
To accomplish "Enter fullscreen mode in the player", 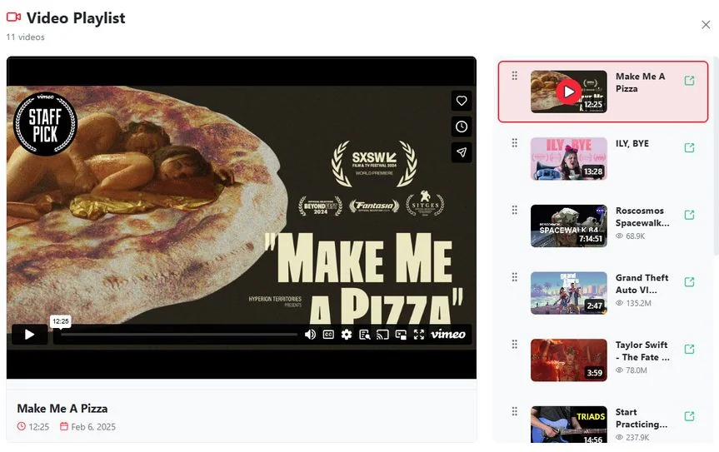I will coord(418,335).
